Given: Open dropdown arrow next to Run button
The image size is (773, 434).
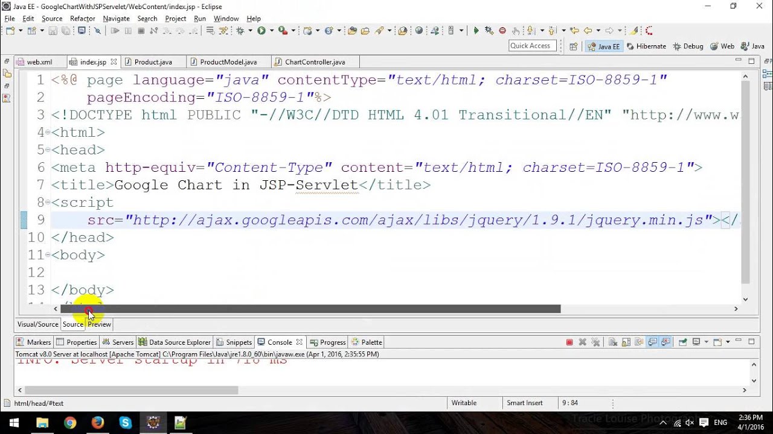Looking at the screenshot, I should click(x=271, y=31).
